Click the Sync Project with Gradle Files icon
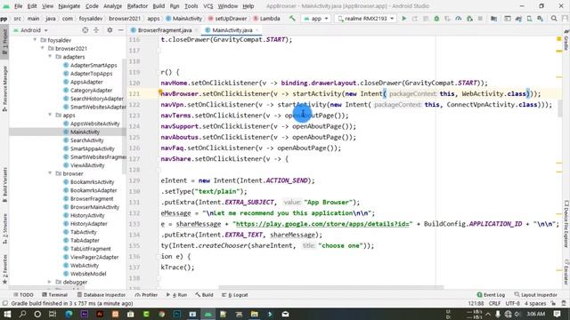The height and width of the screenshot is (320, 570). point(518,19)
